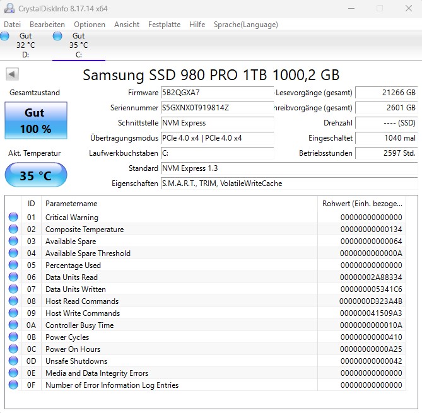Click the Übertragungsmodus field PCIe 4.0 x4
The image size is (422, 413).
(x=217, y=138)
